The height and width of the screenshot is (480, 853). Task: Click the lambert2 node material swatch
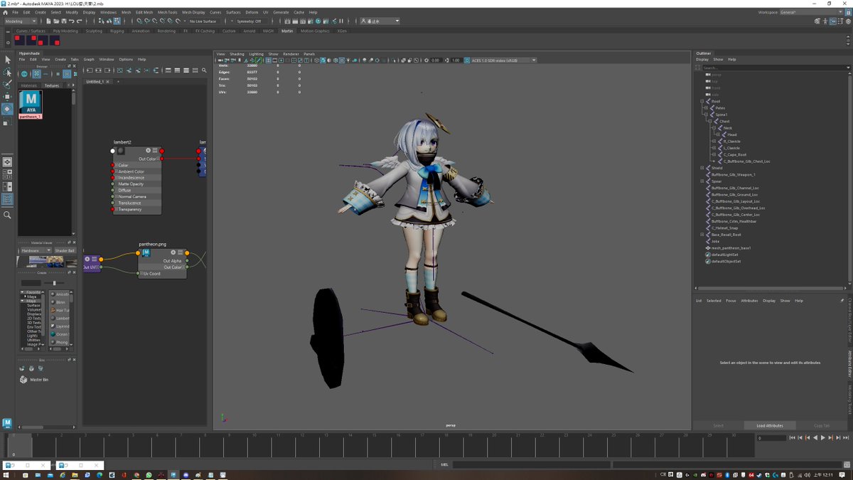point(121,151)
